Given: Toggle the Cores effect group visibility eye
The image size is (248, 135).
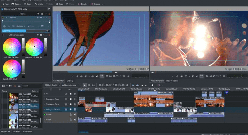Looking at the screenshot, I should point(38,14).
